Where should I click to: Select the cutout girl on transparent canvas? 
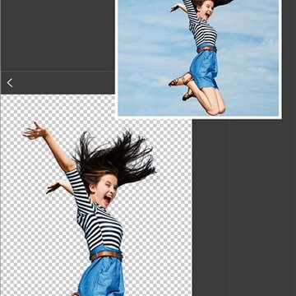(x=90, y=209)
